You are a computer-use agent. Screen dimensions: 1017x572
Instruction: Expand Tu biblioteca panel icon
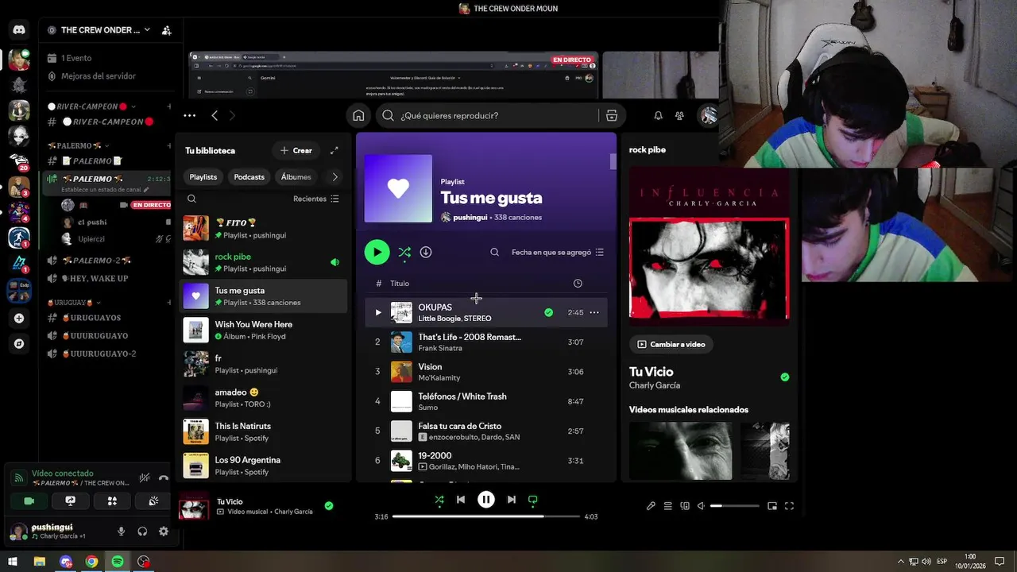pos(334,150)
